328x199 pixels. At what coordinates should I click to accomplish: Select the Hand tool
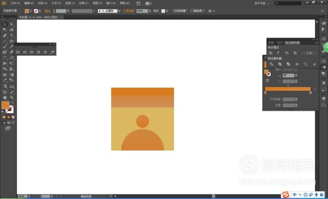pyautogui.click(x=5, y=97)
